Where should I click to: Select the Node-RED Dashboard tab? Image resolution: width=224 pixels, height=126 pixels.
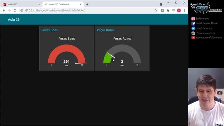coord(63,5)
